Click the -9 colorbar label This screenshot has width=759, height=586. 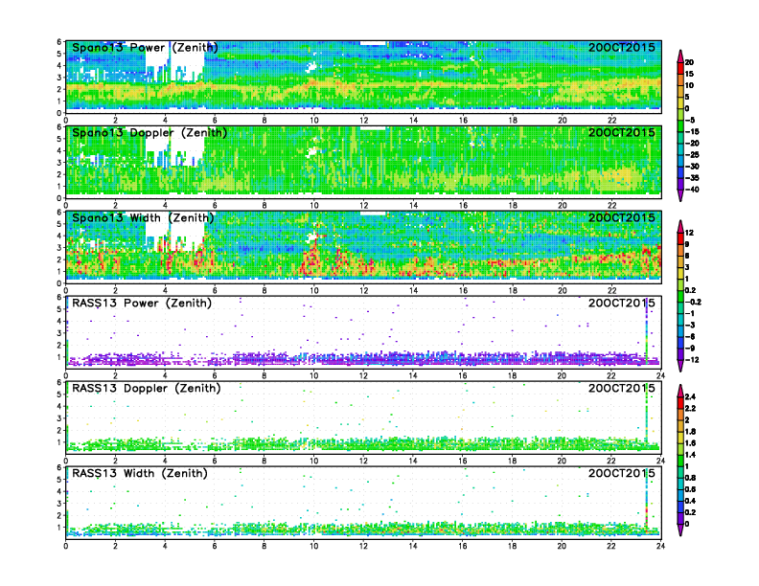pos(691,349)
